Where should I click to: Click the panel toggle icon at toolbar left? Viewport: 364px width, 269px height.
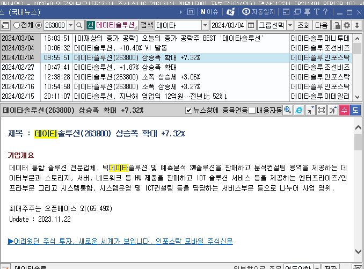pyautogui.click(x=5, y=25)
